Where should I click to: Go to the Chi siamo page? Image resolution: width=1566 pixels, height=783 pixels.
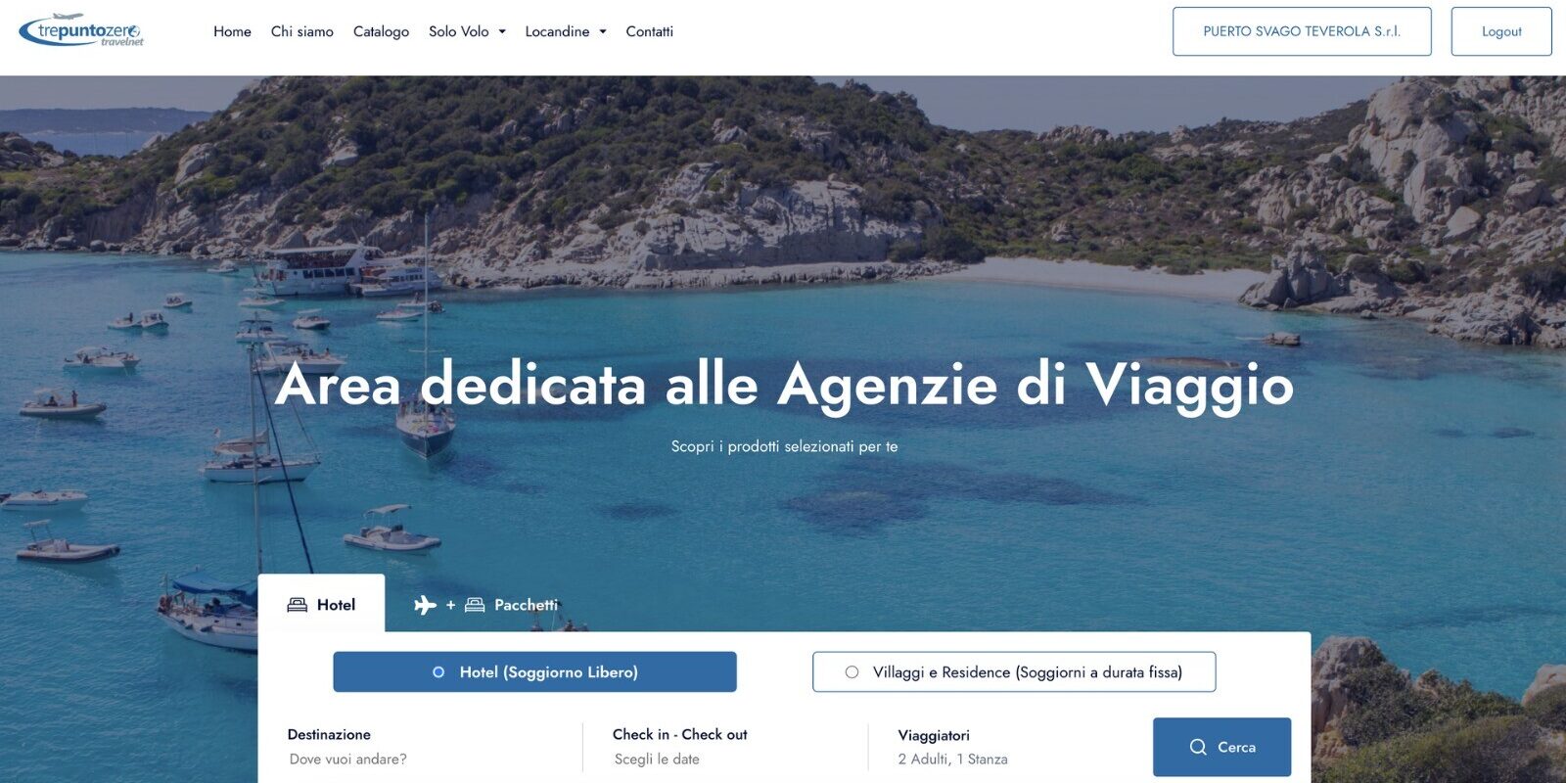click(302, 31)
